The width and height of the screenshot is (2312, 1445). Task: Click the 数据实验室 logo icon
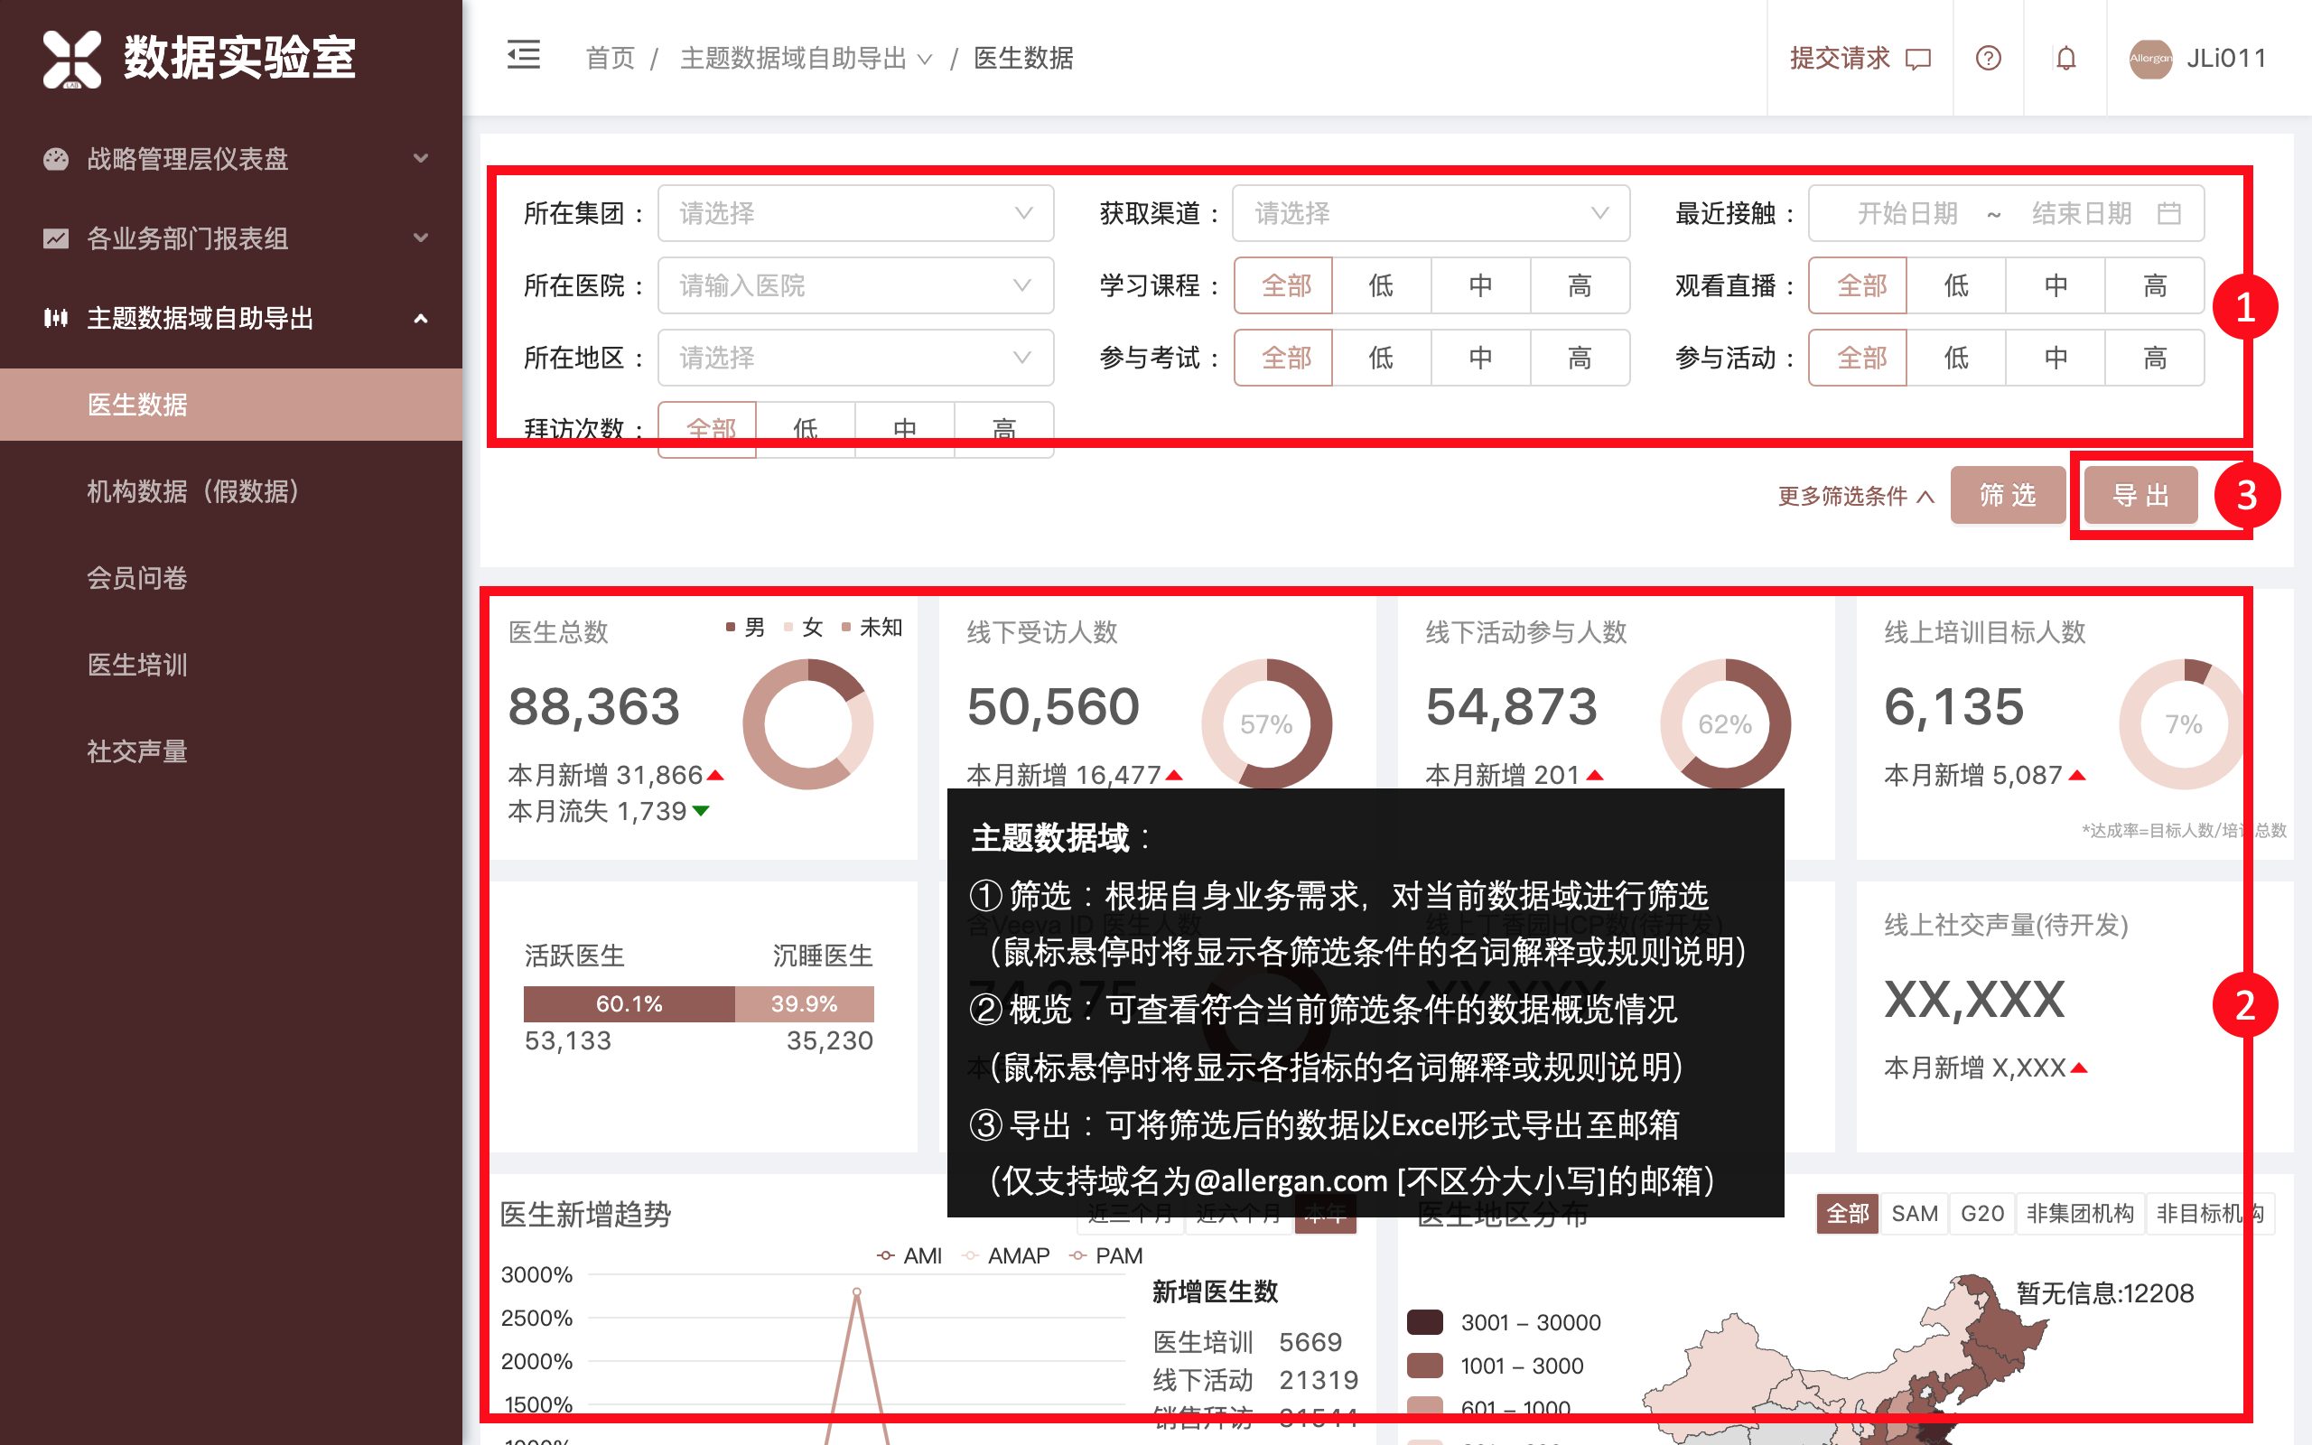(x=71, y=59)
